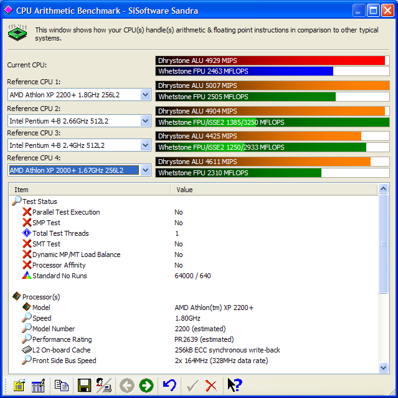Click the list scrollbar up arrow
Screen dimensions: 398x398
(383, 188)
